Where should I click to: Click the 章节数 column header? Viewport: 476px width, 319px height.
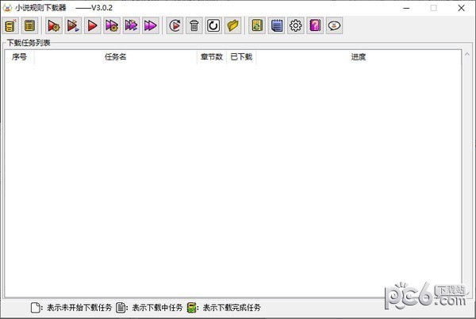[212, 57]
